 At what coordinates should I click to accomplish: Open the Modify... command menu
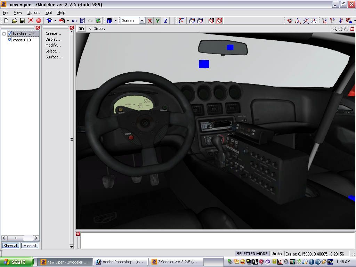click(x=53, y=45)
